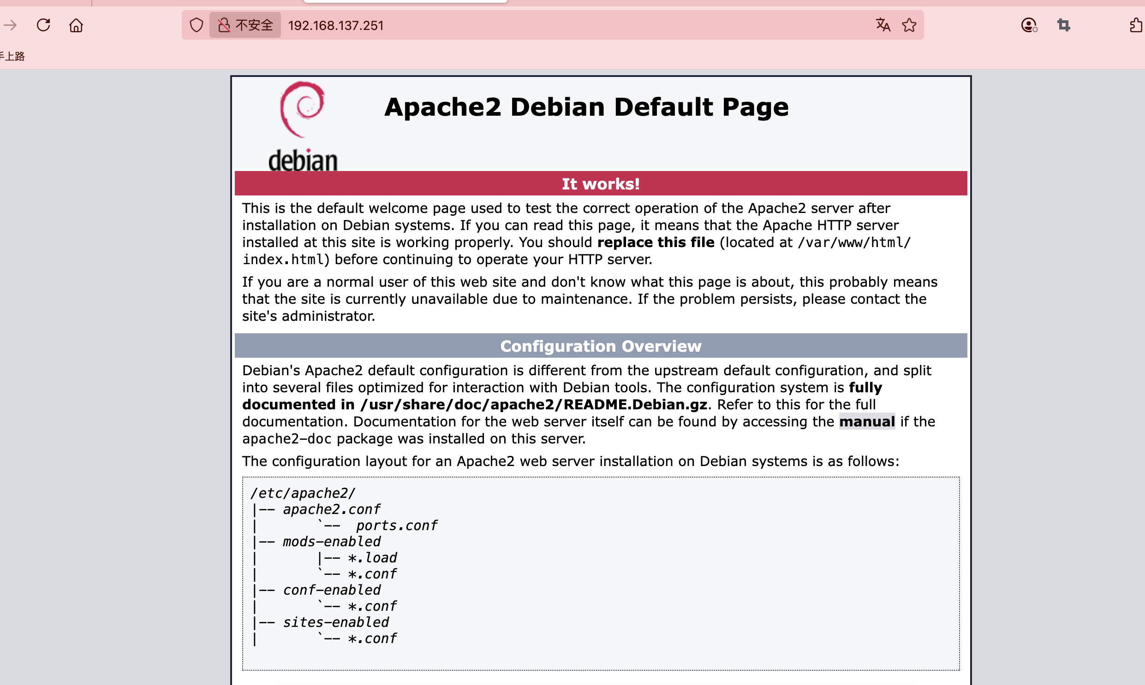This screenshot has width=1145, height=685.
Task: Open the extensions icon in the toolbar
Action: point(1137,25)
